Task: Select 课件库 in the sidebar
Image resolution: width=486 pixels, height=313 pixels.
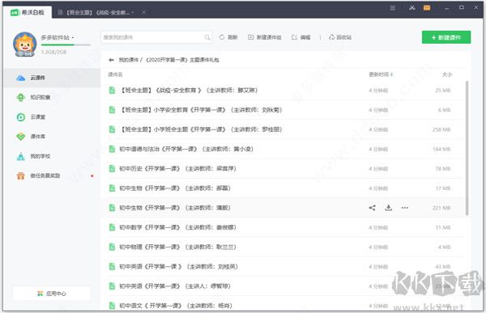Action: tap(52, 137)
